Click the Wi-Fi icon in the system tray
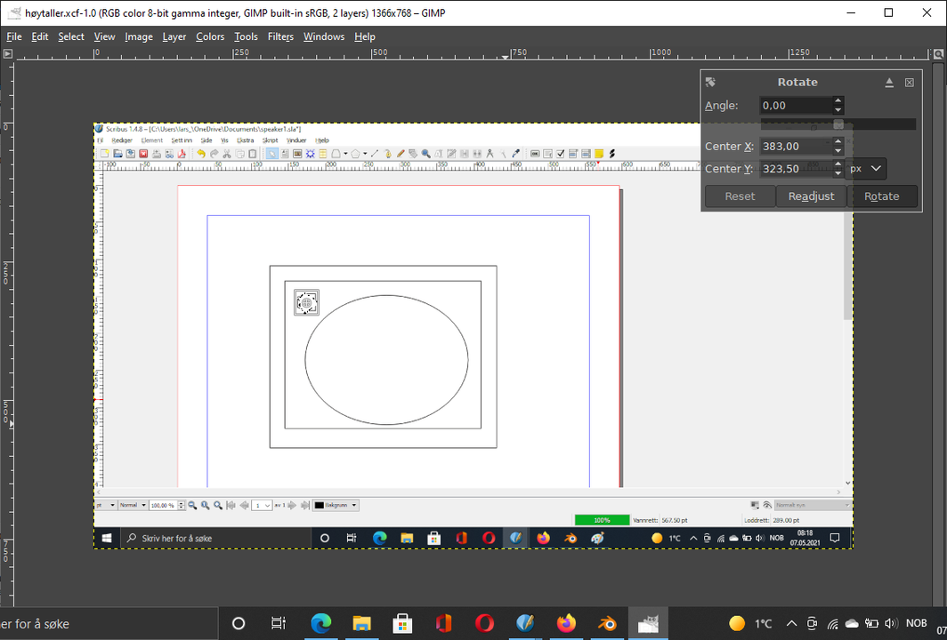Viewport: 947px width, 640px height. 831,623
